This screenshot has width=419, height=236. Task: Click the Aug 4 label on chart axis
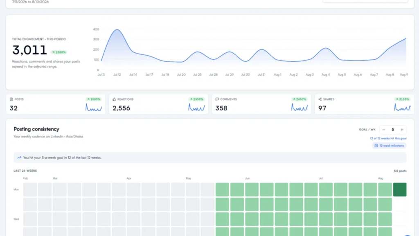(x=325, y=75)
